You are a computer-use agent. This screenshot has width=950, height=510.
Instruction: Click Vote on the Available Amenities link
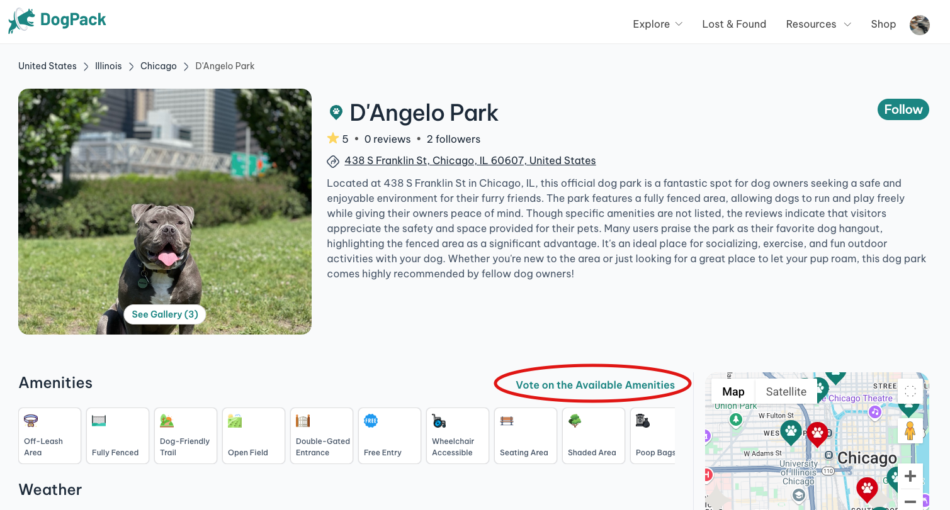(592, 385)
